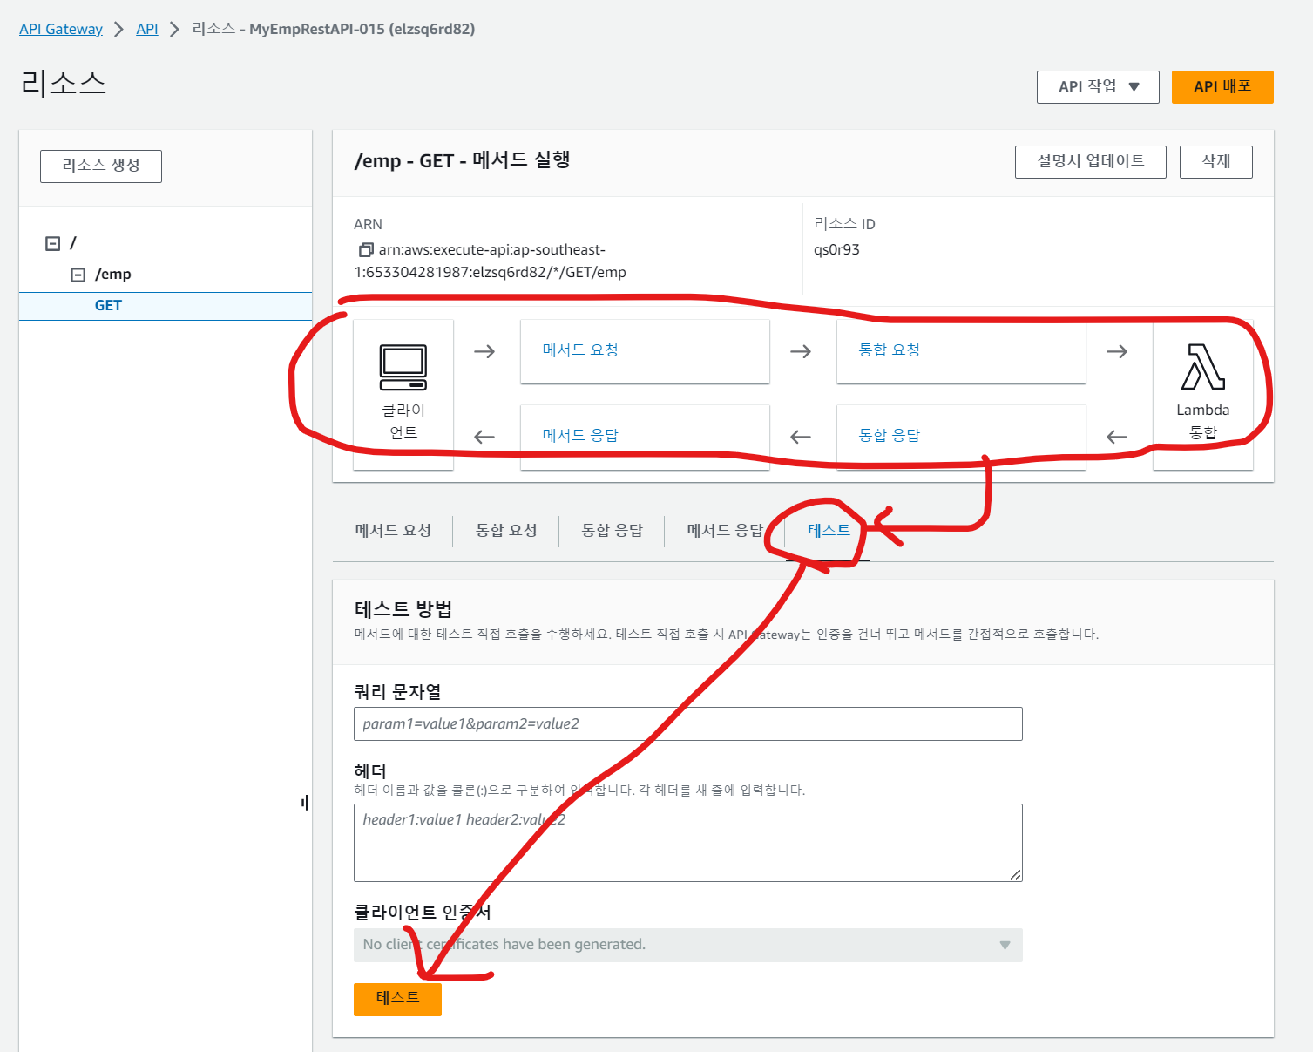Screen dimensions: 1313x1052
Task: Switch to the 통합 응답 tab
Action: coord(612,530)
